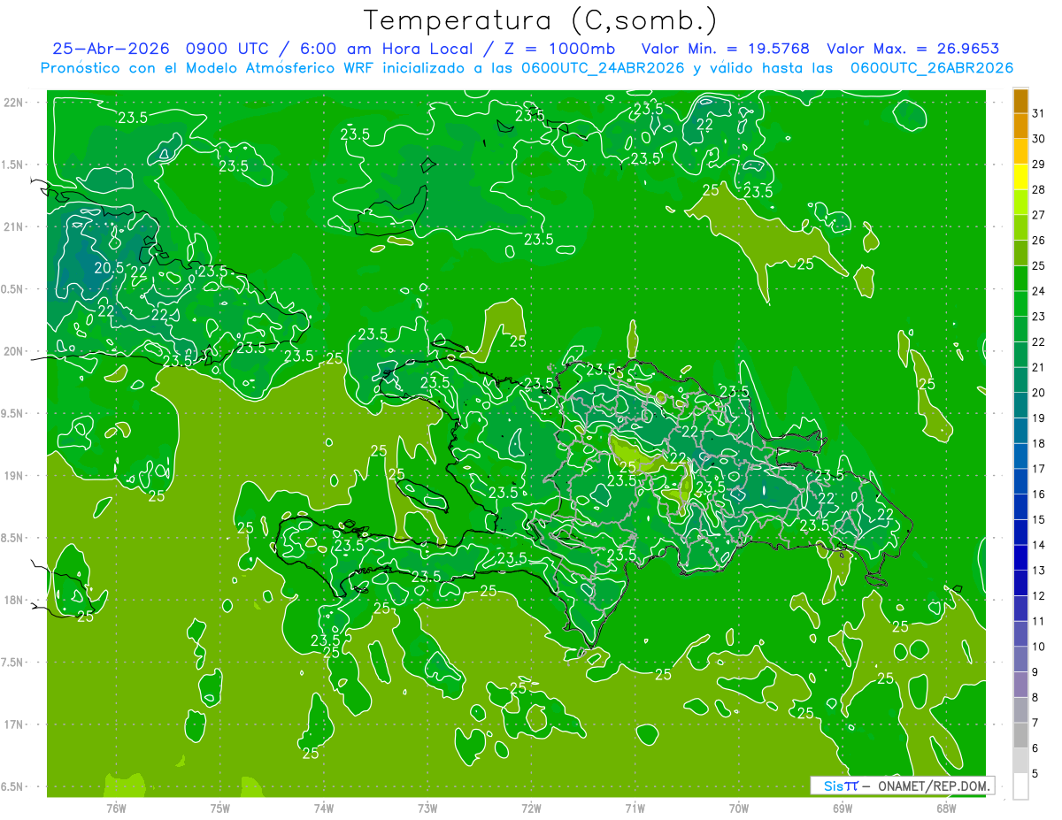Click the 76W longitude axis label
1062x820 pixels.
[x=116, y=809]
